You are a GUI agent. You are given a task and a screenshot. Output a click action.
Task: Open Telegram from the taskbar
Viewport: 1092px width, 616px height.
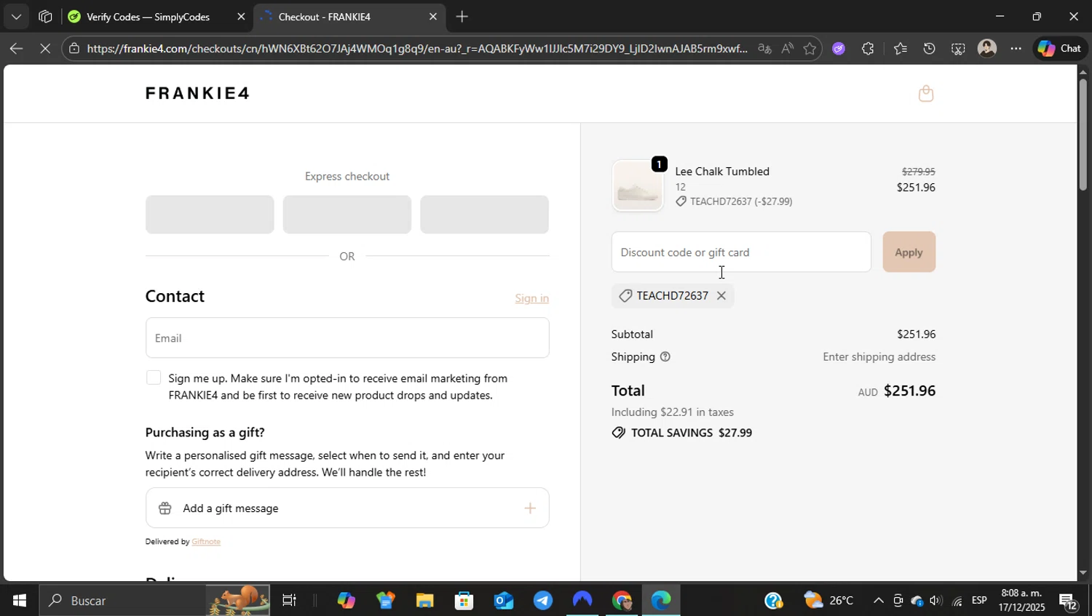pos(542,601)
